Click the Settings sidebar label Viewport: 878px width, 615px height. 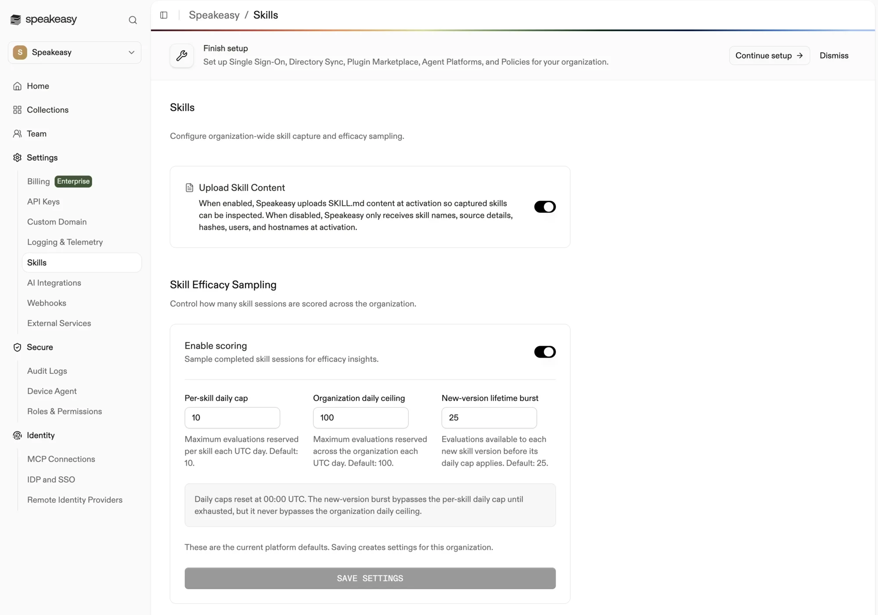click(42, 158)
